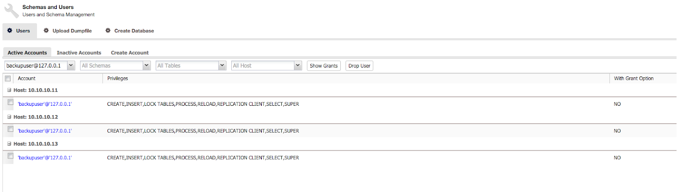The height and width of the screenshot is (192, 679).
Task: Click the NO grant value in the 10.10.10.12 row
Action: pyautogui.click(x=617, y=131)
